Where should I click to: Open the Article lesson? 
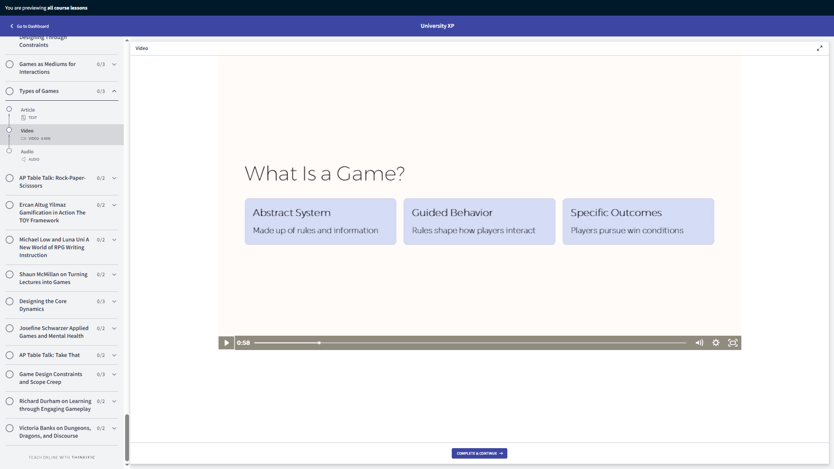(x=28, y=110)
